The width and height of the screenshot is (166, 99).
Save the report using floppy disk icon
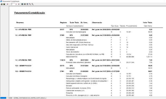click(4, 4)
